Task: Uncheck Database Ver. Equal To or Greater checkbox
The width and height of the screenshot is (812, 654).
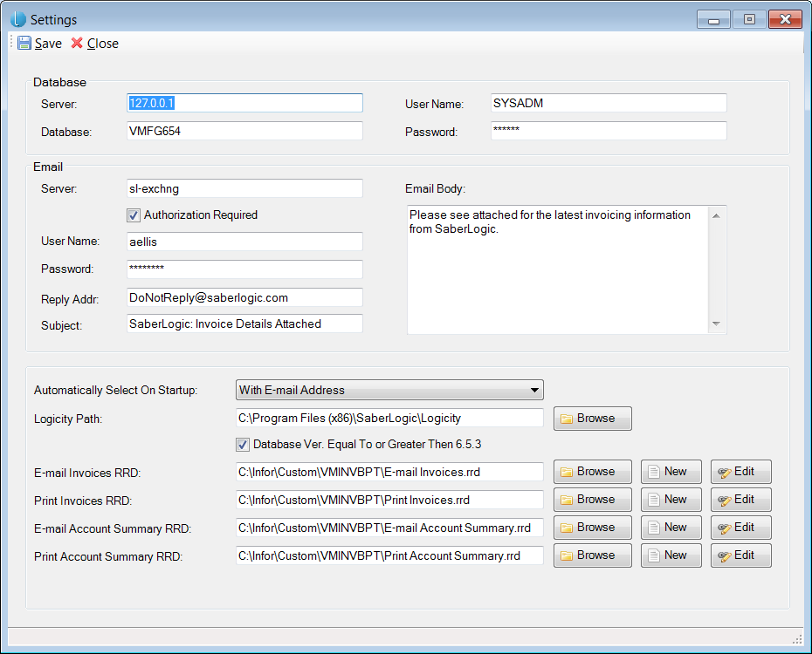Action: [x=243, y=445]
